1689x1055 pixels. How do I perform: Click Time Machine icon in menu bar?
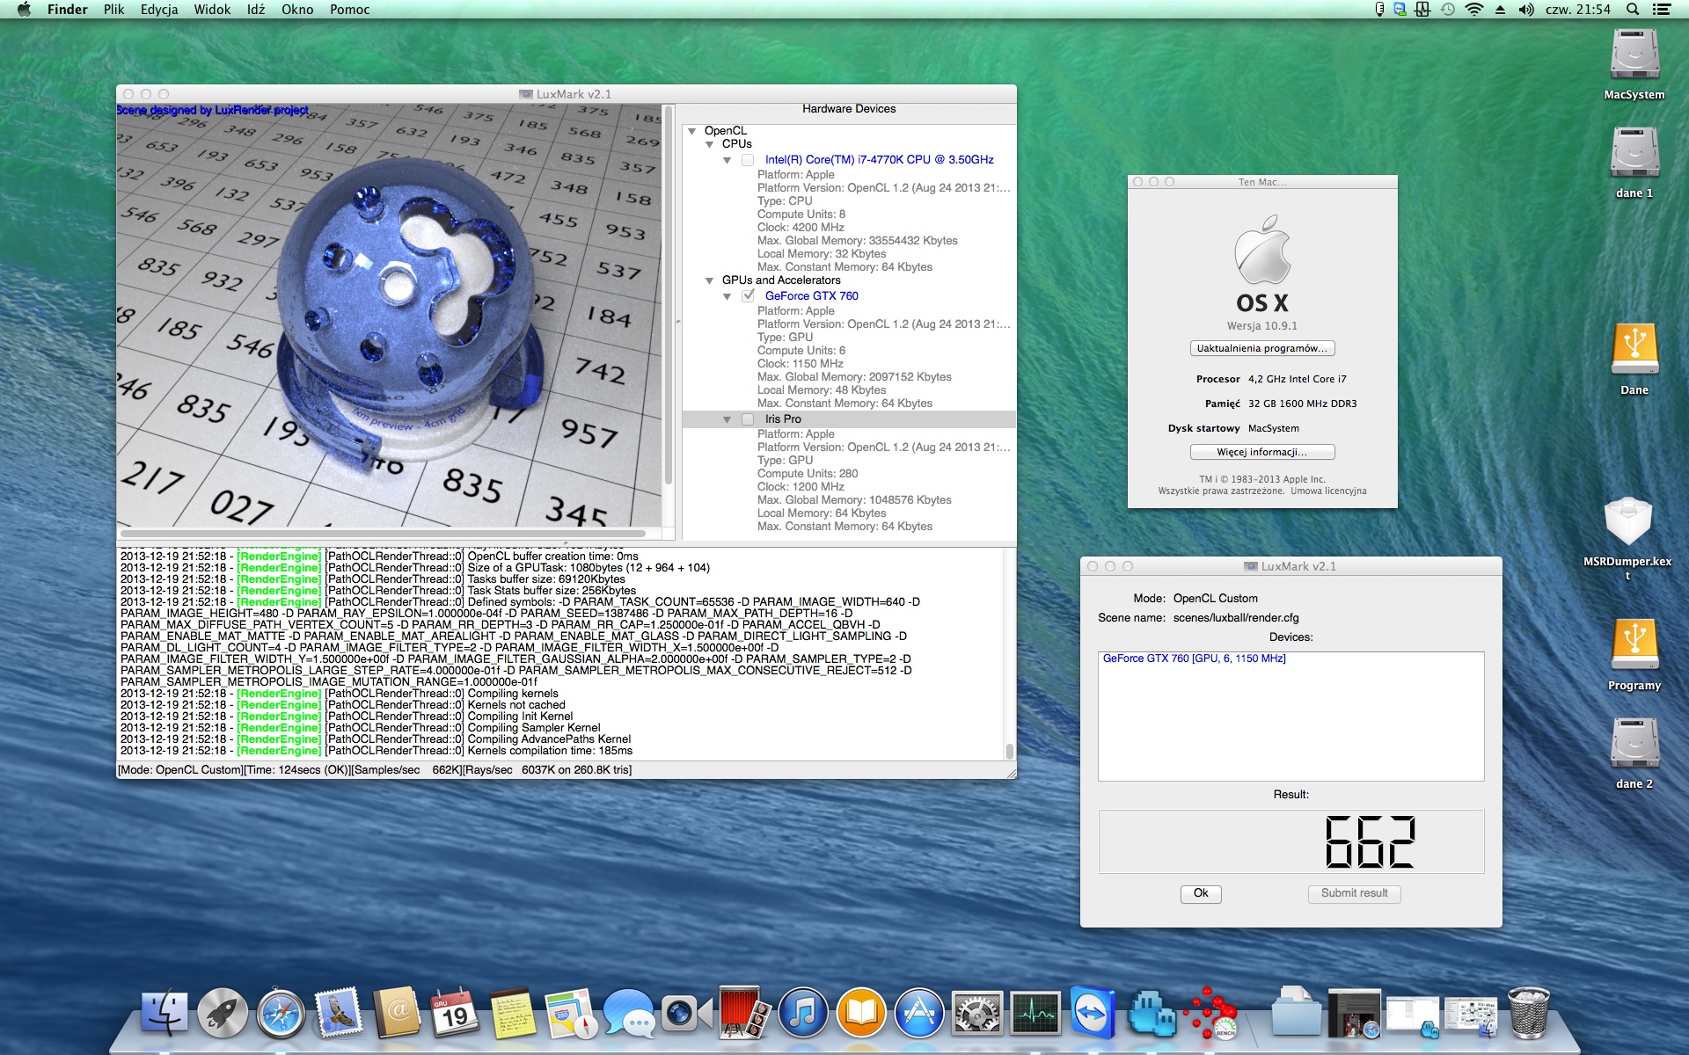click(x=1448, y=10)
